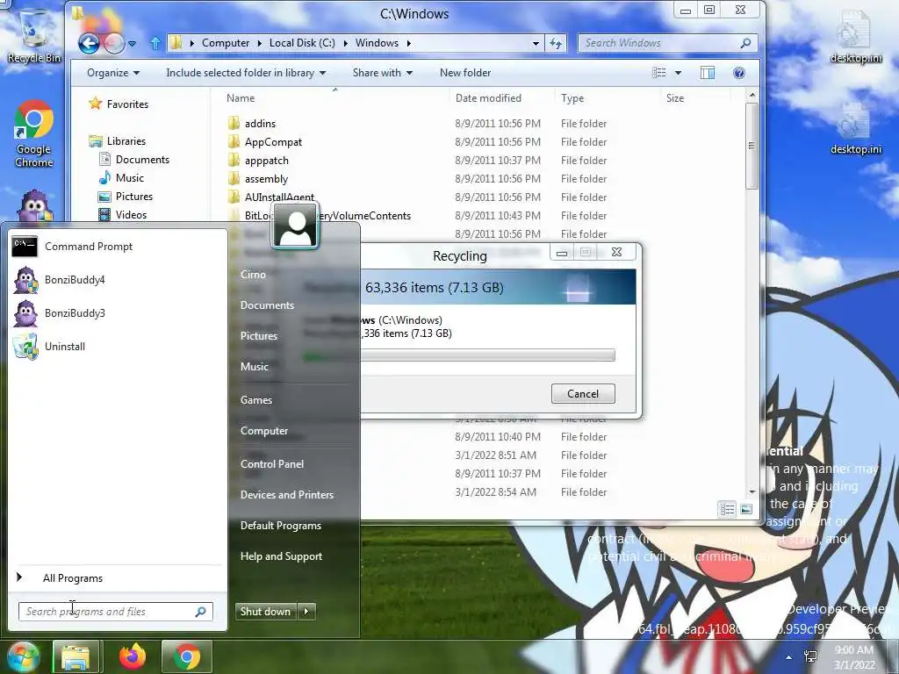Open the BonziBuddy desktop icon
The width and height of the screenshot is (899, 674).
[x=34, y=206]
